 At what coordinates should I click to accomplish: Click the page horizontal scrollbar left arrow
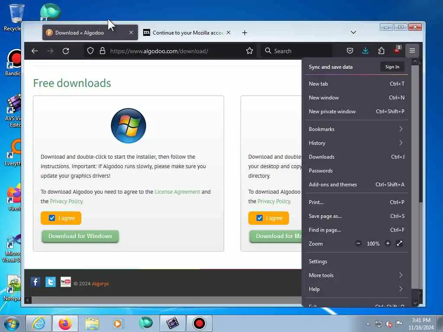point(28,300)
